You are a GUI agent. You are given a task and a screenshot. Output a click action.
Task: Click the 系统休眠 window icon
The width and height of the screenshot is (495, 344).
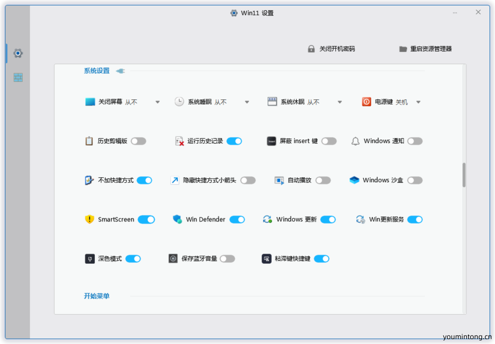tap(272, 102)
